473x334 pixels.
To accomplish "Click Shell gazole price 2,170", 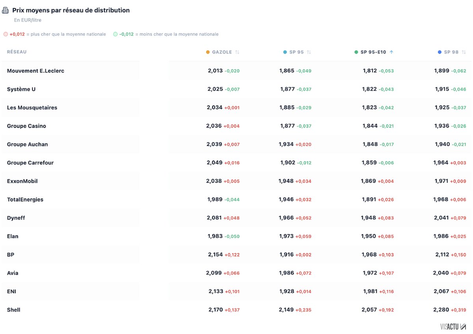I will (216, 310).
